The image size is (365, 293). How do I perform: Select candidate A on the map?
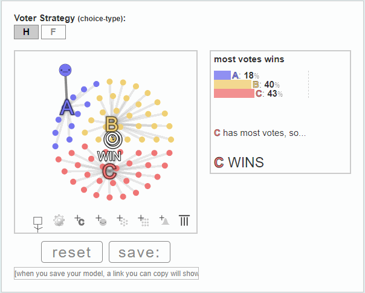pos(67,108)
